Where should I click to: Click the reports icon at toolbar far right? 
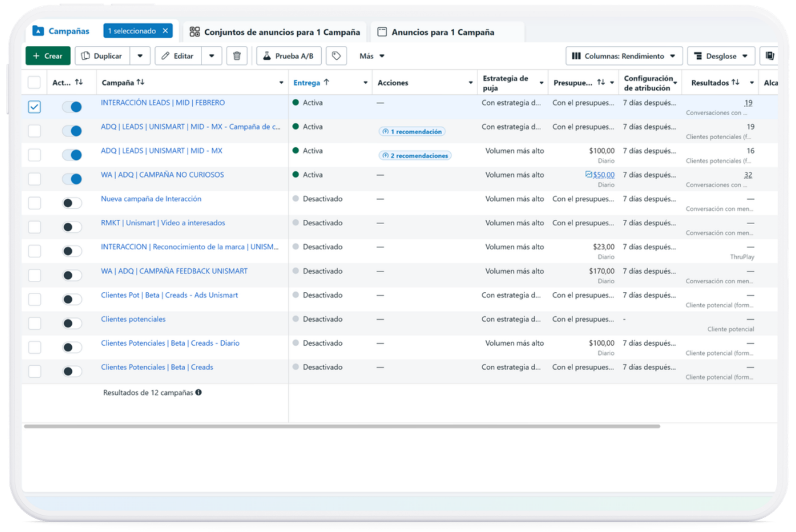click(770, 56)
